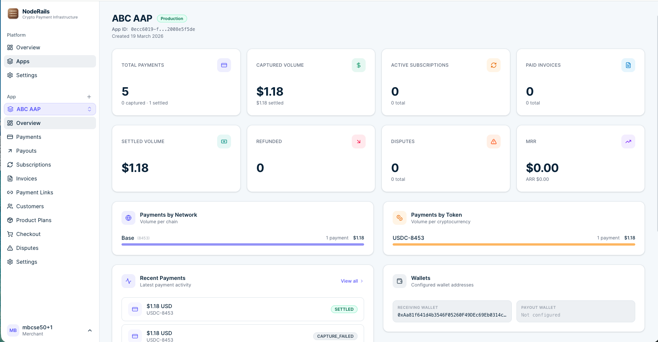658x342 pixels.
Task: Click the NodeRails logo icon
Action: coord(13,14)
